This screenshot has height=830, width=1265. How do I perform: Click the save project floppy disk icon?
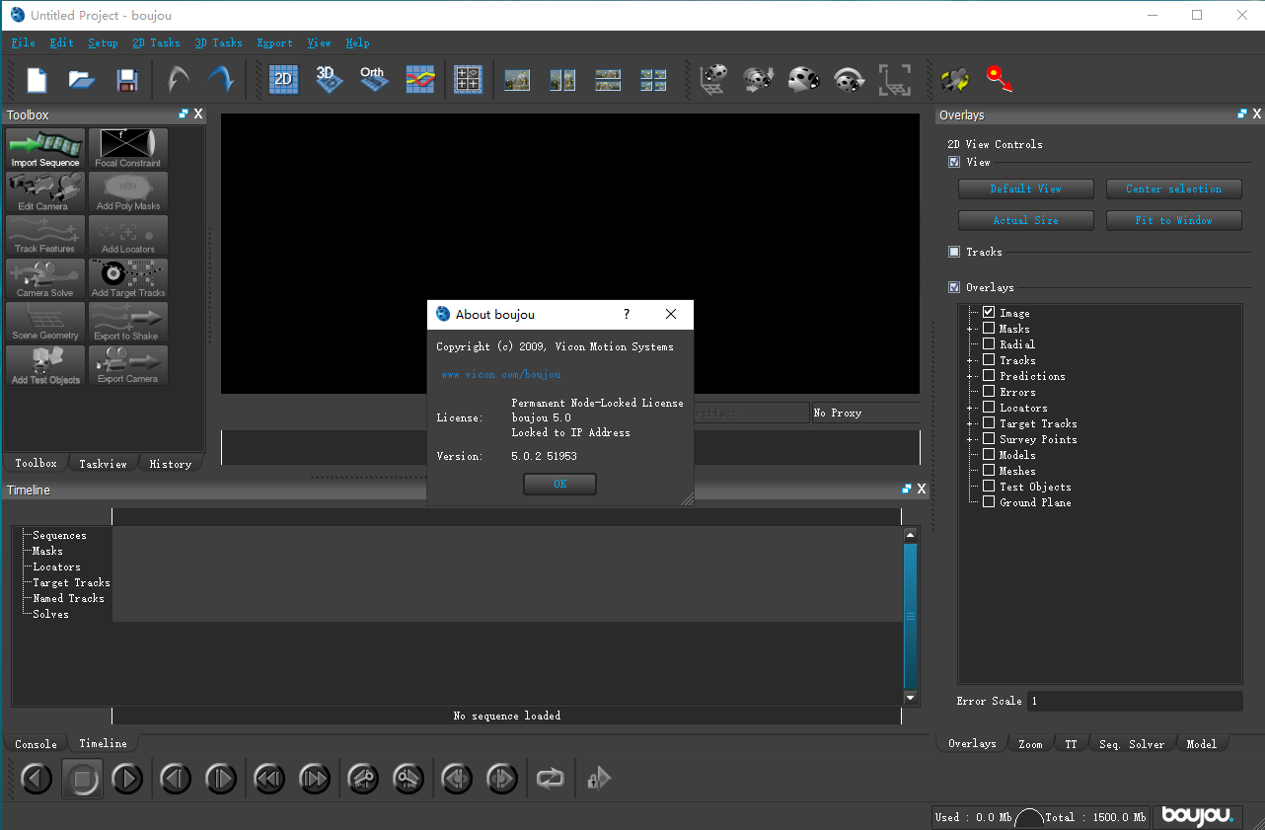[126, 80]
